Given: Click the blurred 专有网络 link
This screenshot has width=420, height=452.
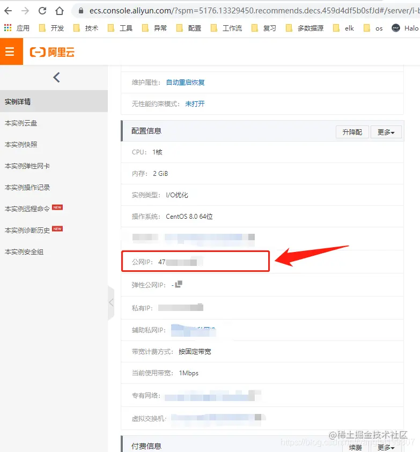Looking at the screenshot, I should 212,396.
